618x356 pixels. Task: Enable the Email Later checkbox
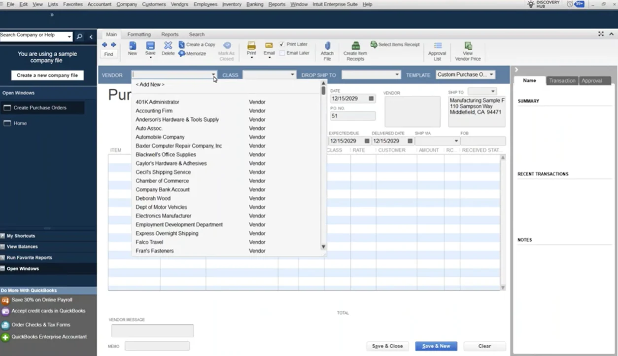282,53
